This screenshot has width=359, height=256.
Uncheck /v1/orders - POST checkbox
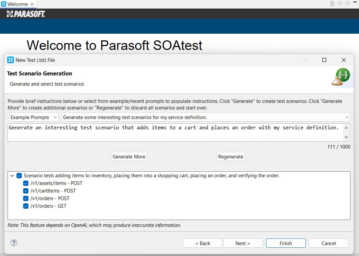point(26,198)
